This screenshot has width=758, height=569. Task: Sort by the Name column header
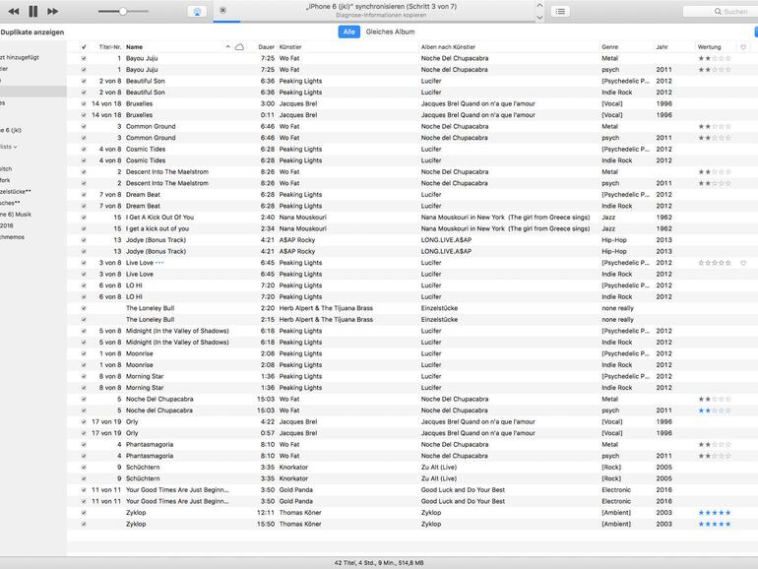pyautogui.click(x=135, y=47)
